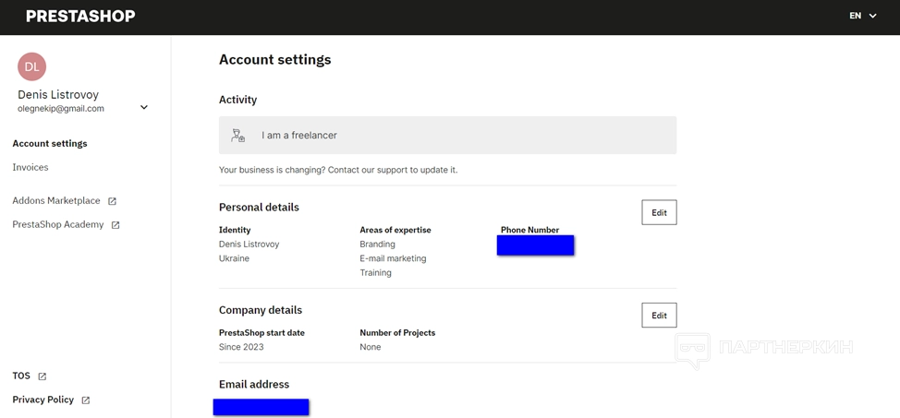Click the freelancer activity icon
The width and height of the screenshot is (900, 418).
tap(238, 136)
